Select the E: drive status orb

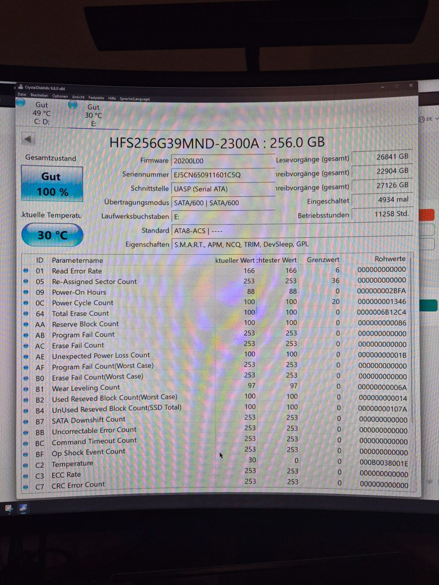[x=73, y=104]
